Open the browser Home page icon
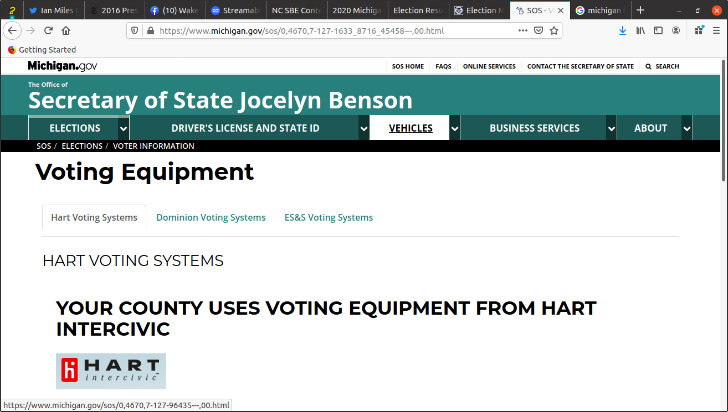Viewport: 728px width, 412px height. [66, 30]
